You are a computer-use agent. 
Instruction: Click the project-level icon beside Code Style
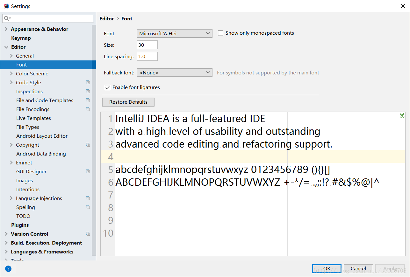coord(88,82)
